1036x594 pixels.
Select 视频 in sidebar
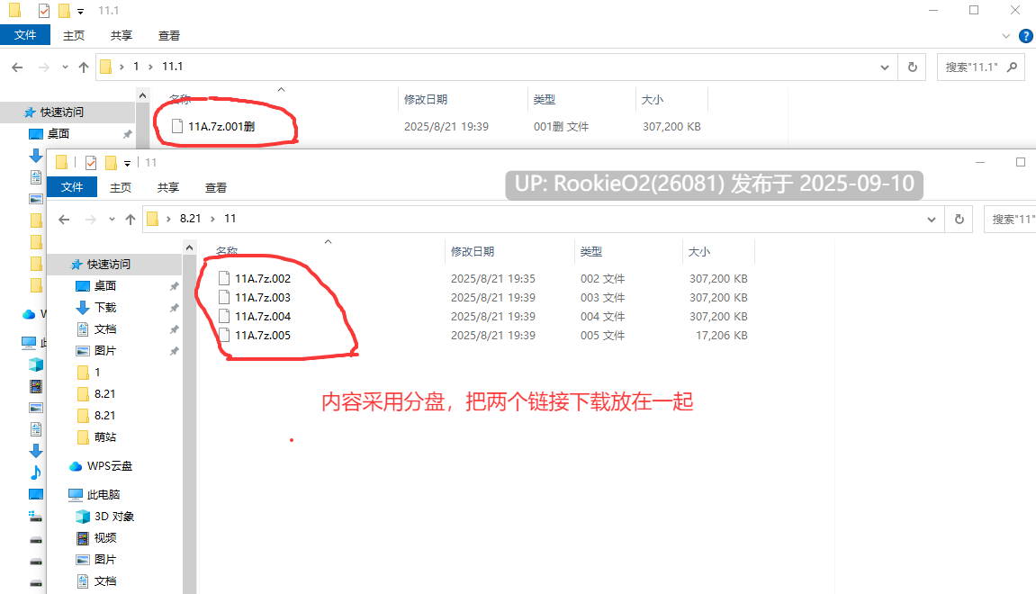[x=105, y=538]
